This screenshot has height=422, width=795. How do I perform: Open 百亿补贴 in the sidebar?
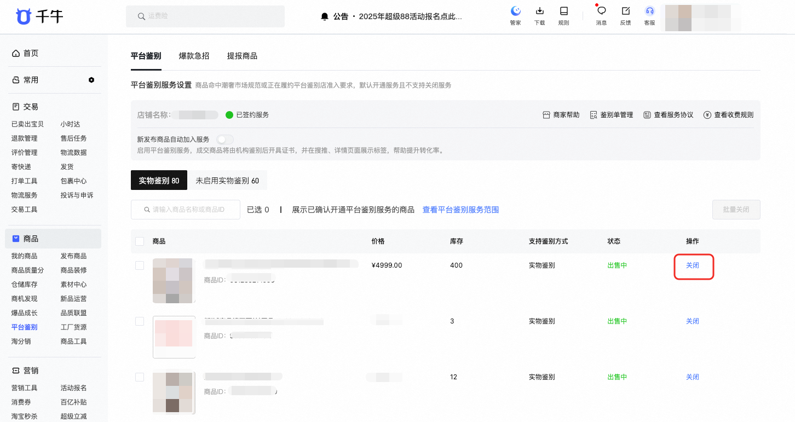pyautogui.click(x=73, y=402)
